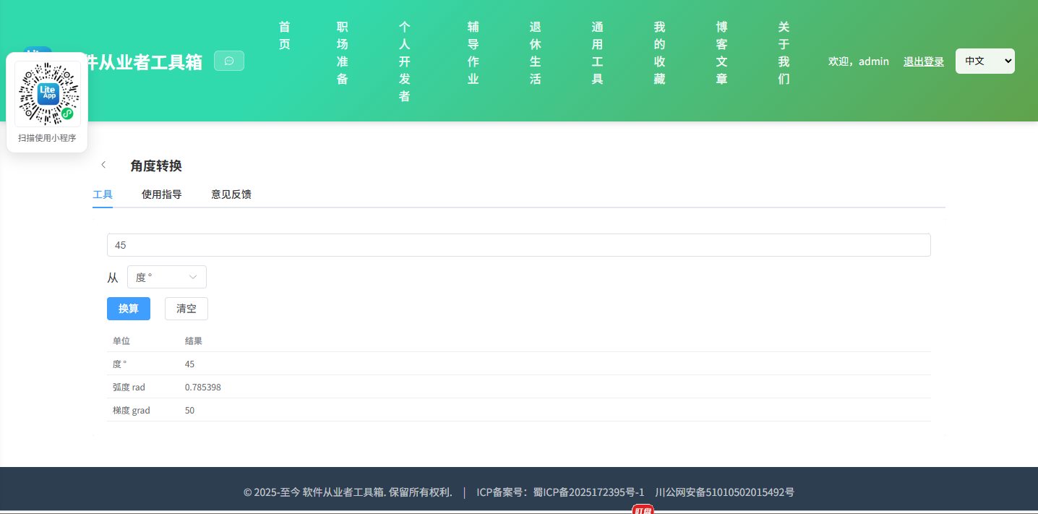The height and width of the screenshot is (514, 1038).
Task: Click the 度° row label in results
Action: point(120,364)
